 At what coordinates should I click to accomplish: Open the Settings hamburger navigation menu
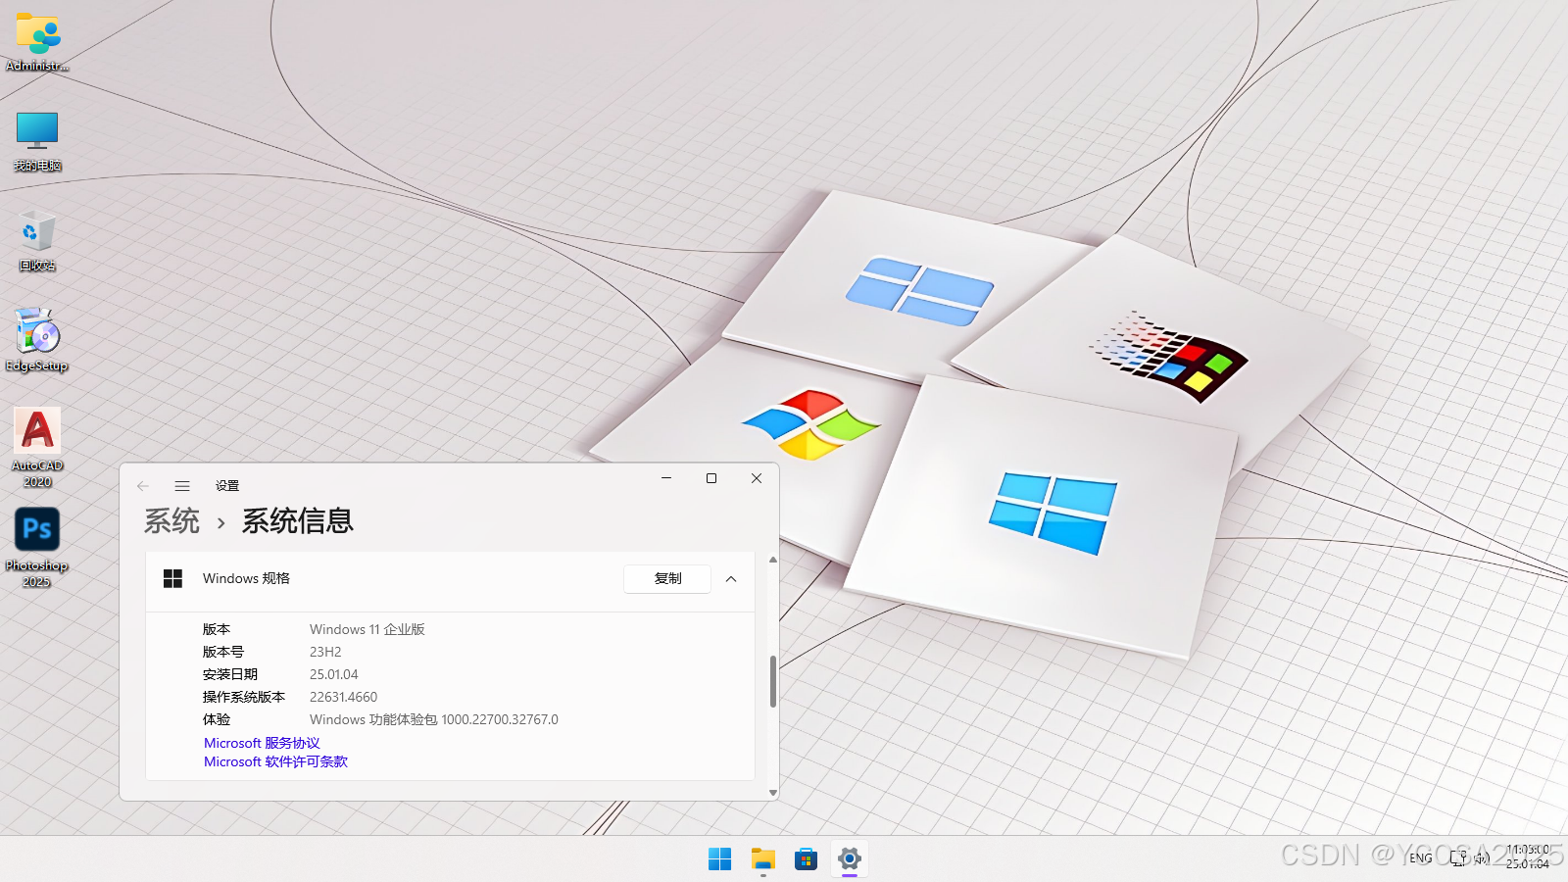tap(182, 486)
